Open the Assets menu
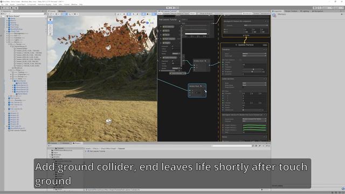The height and width of the screenshot is (194, 345). click(12, 4)
